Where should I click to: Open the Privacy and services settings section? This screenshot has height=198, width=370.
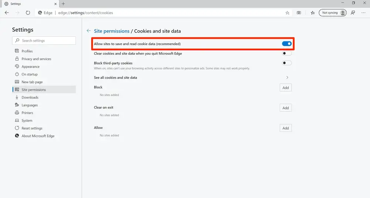(36, 59)
